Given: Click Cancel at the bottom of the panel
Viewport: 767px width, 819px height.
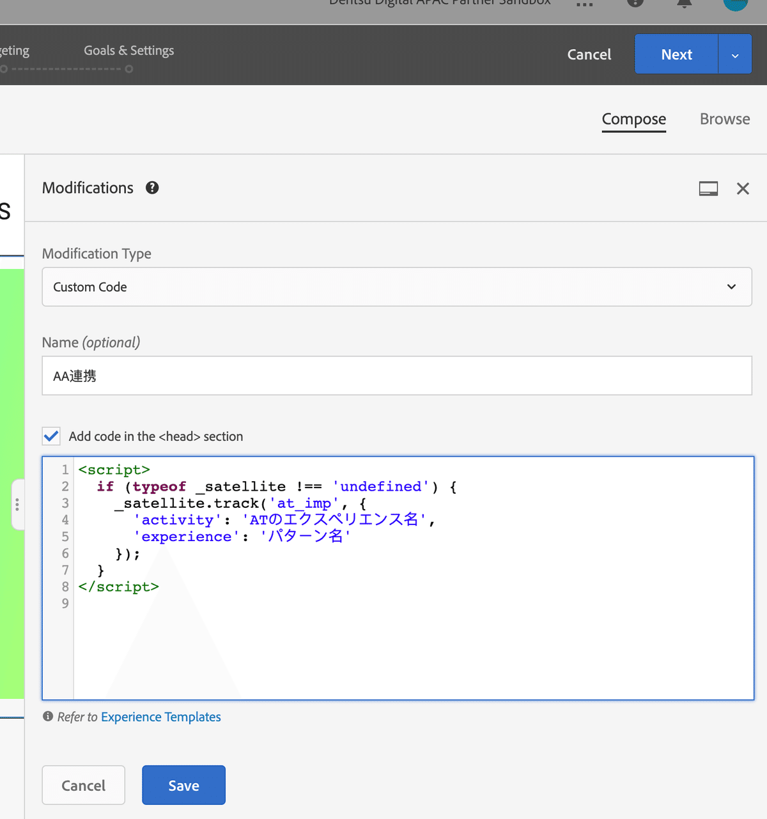Looking at the screenshot, I should pyautogui.click(x=84, y=785).
